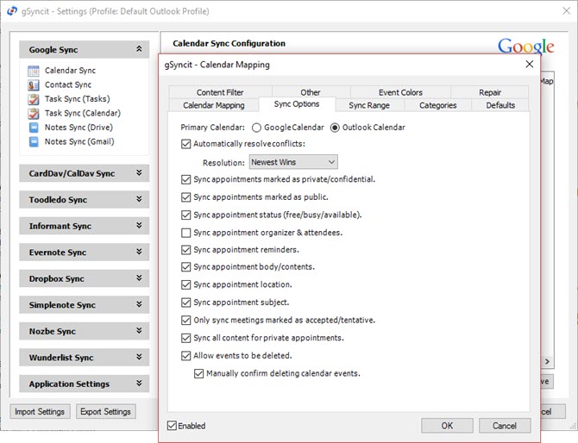Toggle the Enabled checkbox

(x=172, y=426)
